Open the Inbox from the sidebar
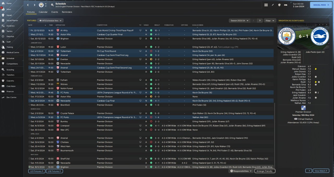 [9, 9]
